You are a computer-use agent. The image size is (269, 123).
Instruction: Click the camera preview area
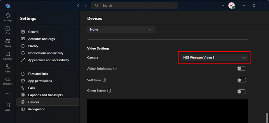(x=168, y=111)
